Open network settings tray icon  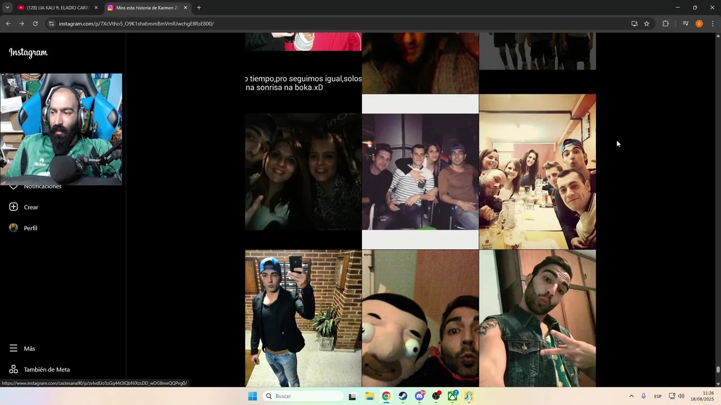pyautogui.click(x=672, y=396)
